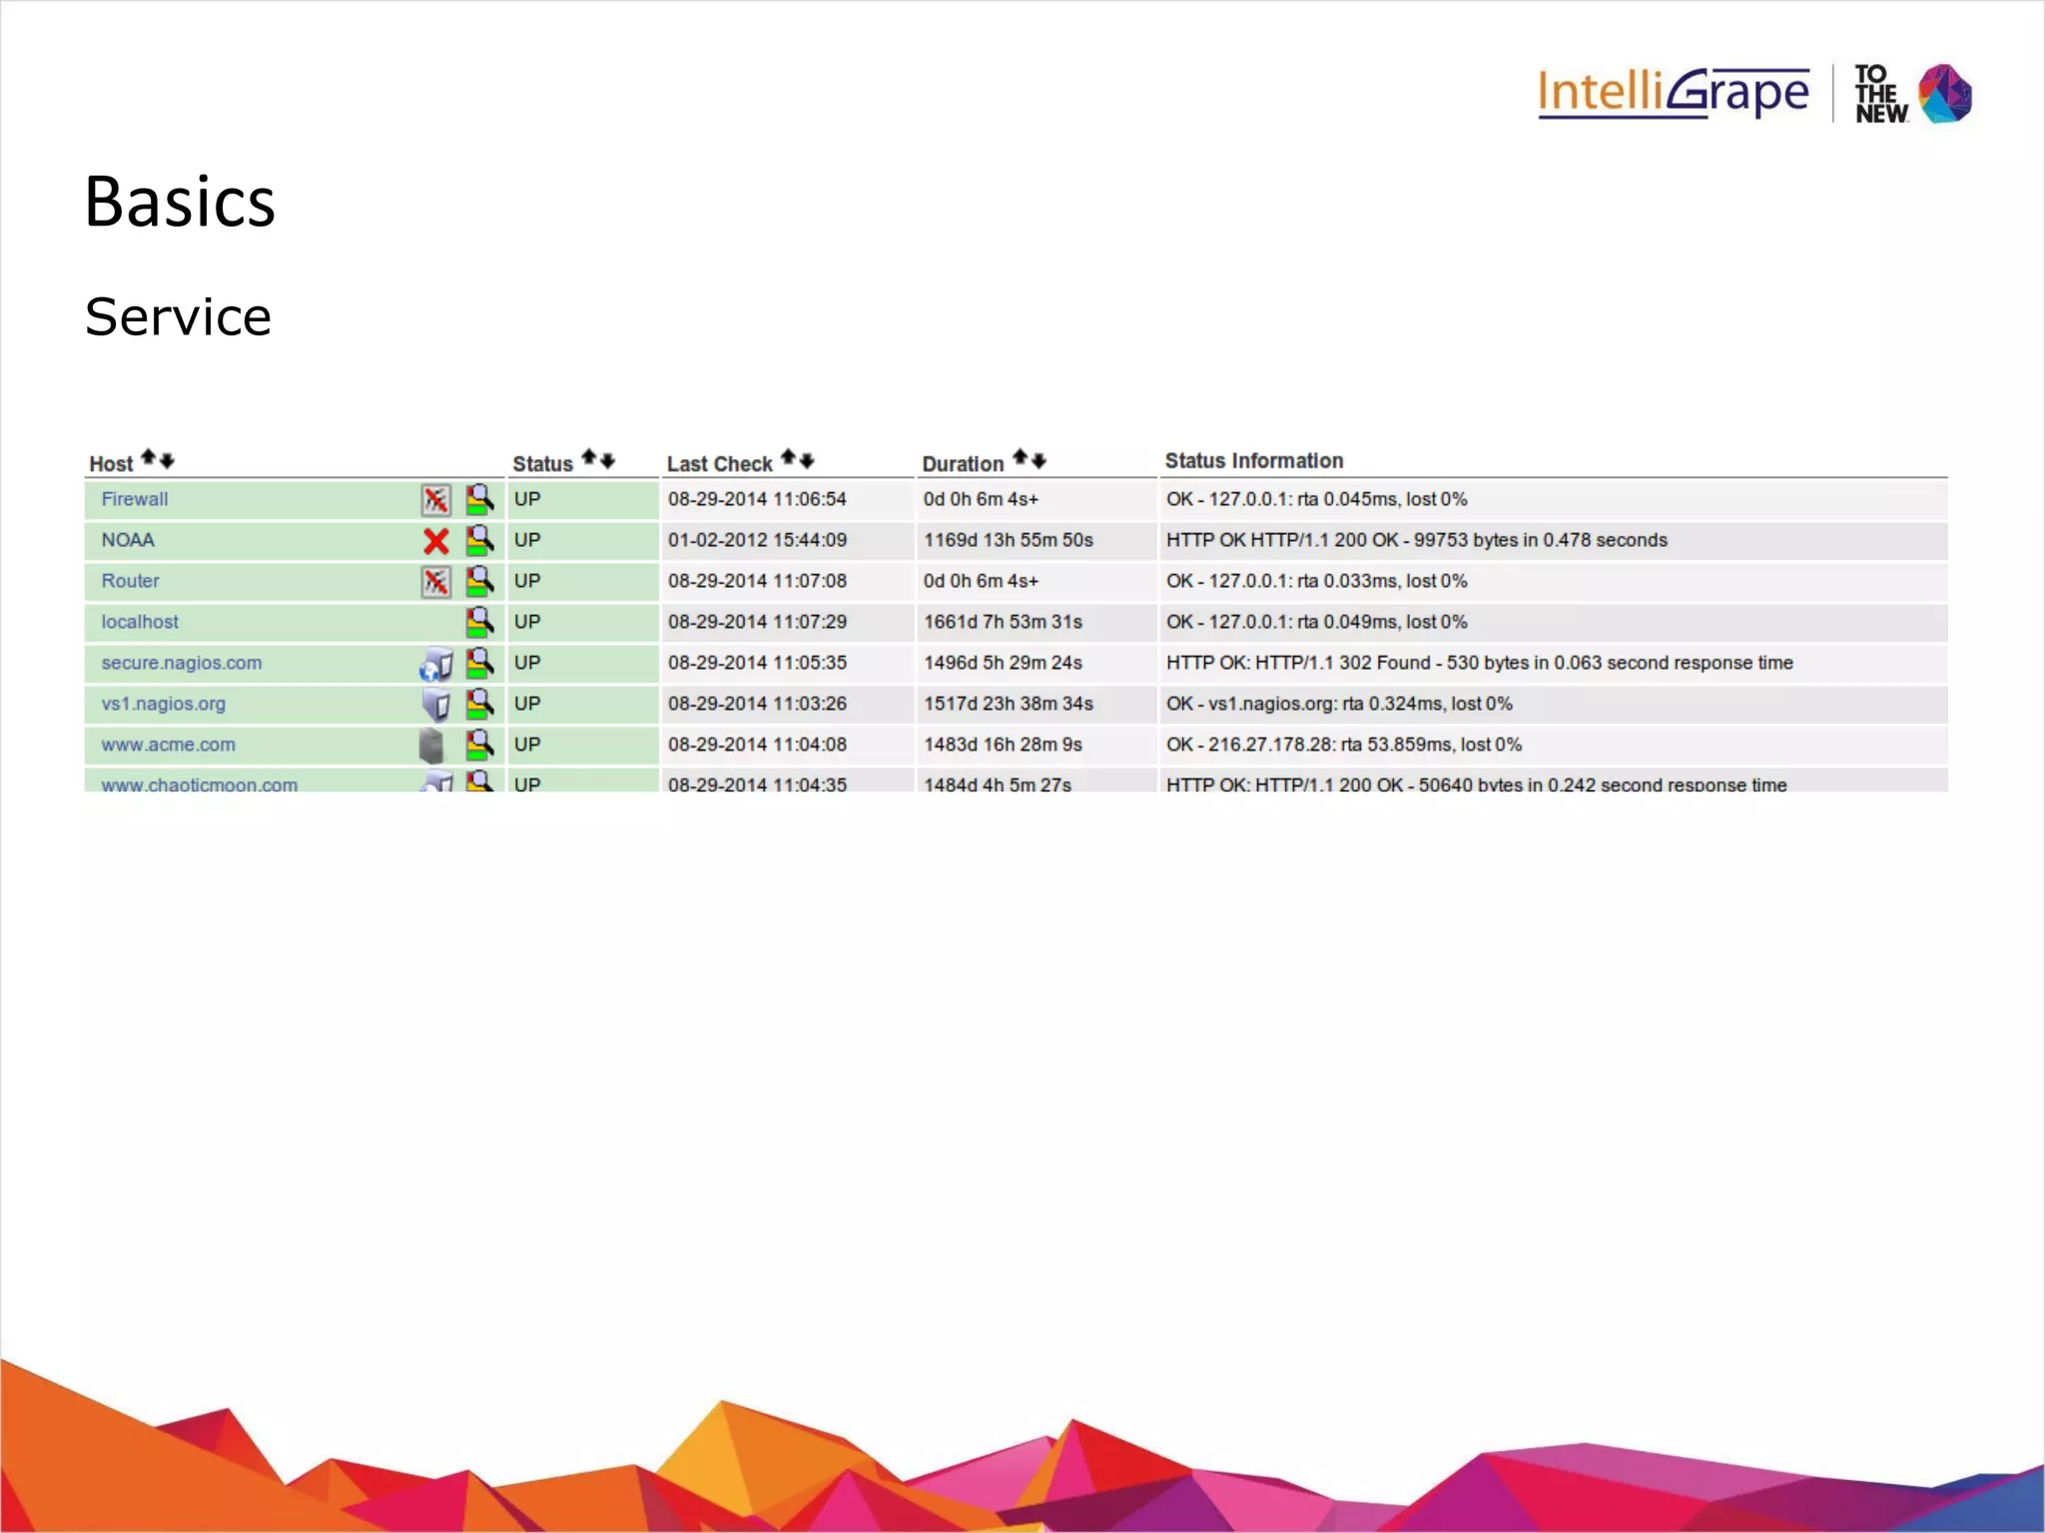Viewport: 2045px width, 1533px height.
Task: Sort the Host column in descending order
Action: 167,461
